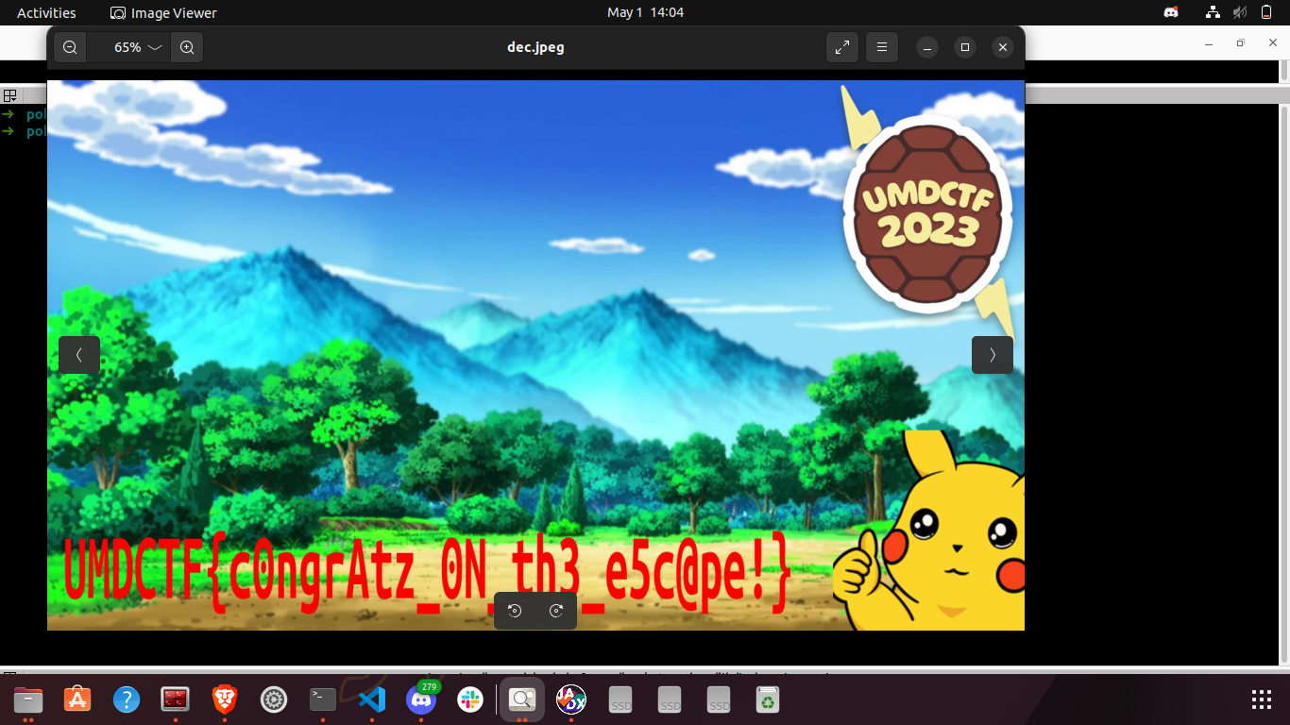
Task: Zoom out with the minus magnifier
Action: [x=70, y=47]
